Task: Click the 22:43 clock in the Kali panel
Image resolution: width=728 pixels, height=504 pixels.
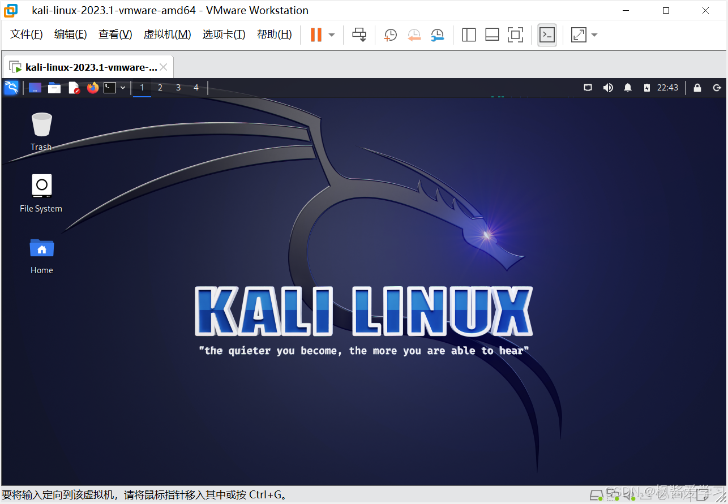Action: 667,88
